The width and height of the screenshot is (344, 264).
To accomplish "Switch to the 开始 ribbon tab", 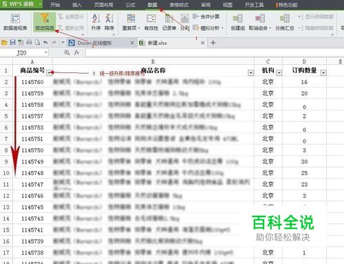I will [x=55, y=5].
